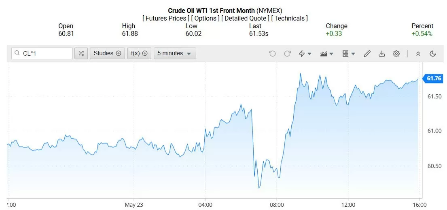Viewport: 447px width, 210px height.
Task: Click the 61.76 current price label
Action: click(433, 79)
